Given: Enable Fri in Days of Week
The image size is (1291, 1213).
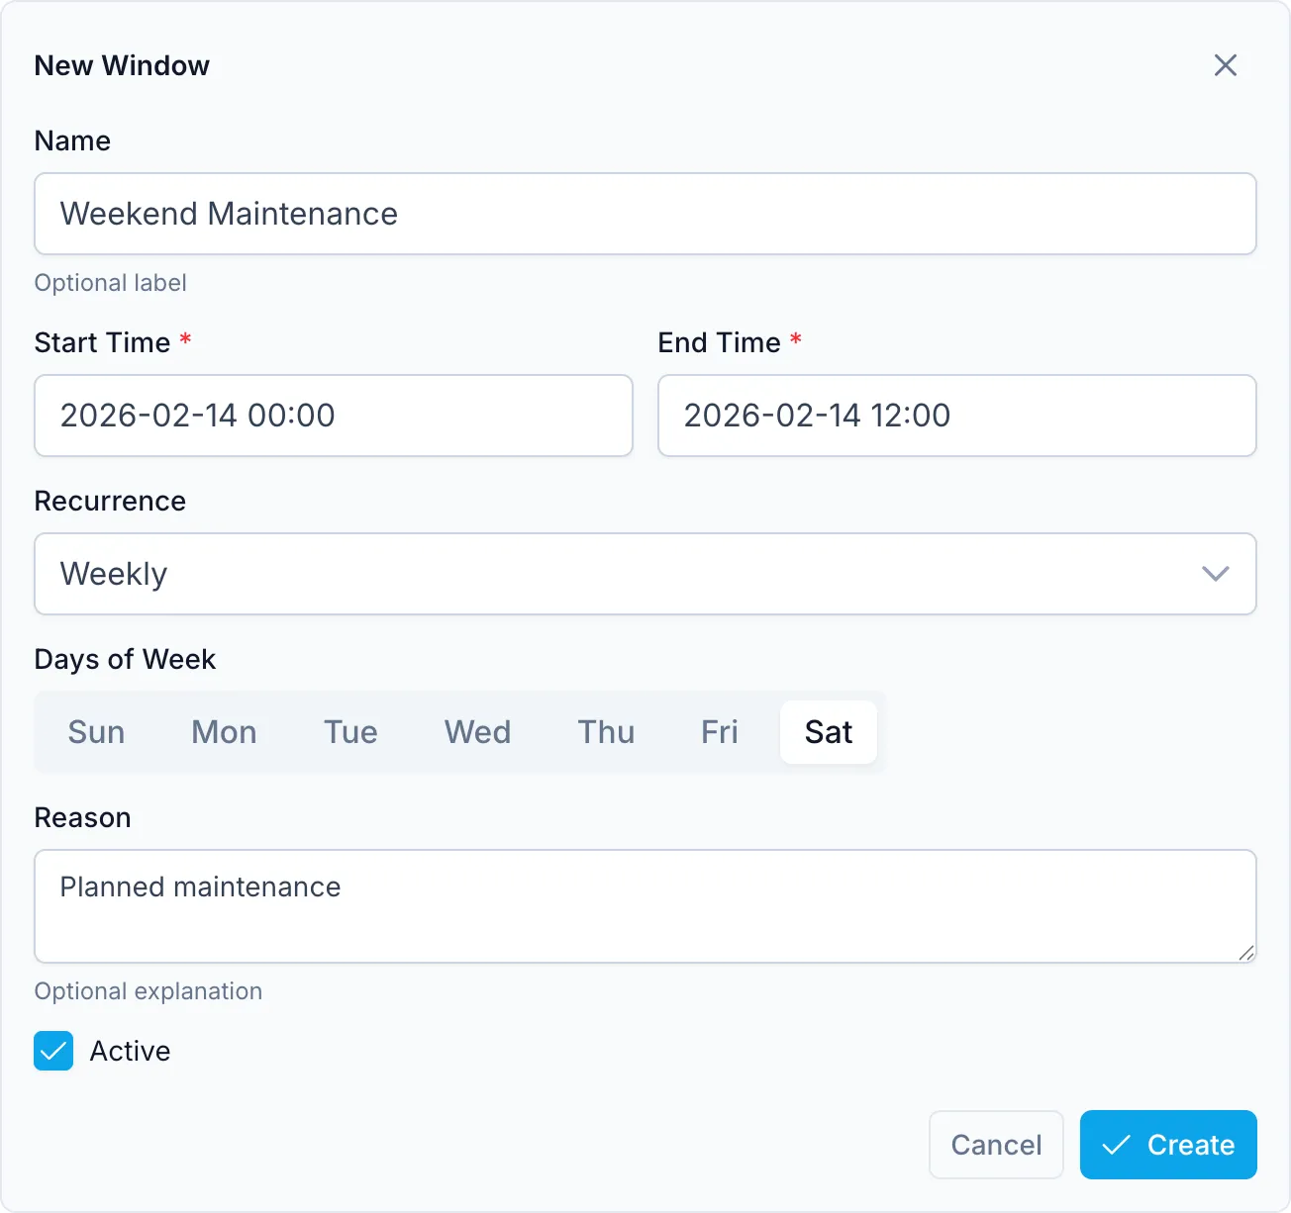Looking at the screenshot, I should 720,732.
